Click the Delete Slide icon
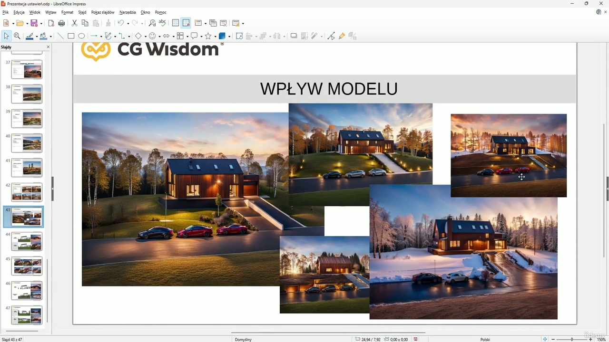The image size is (609, 342). pyautogui.click(x=223, y=23)
